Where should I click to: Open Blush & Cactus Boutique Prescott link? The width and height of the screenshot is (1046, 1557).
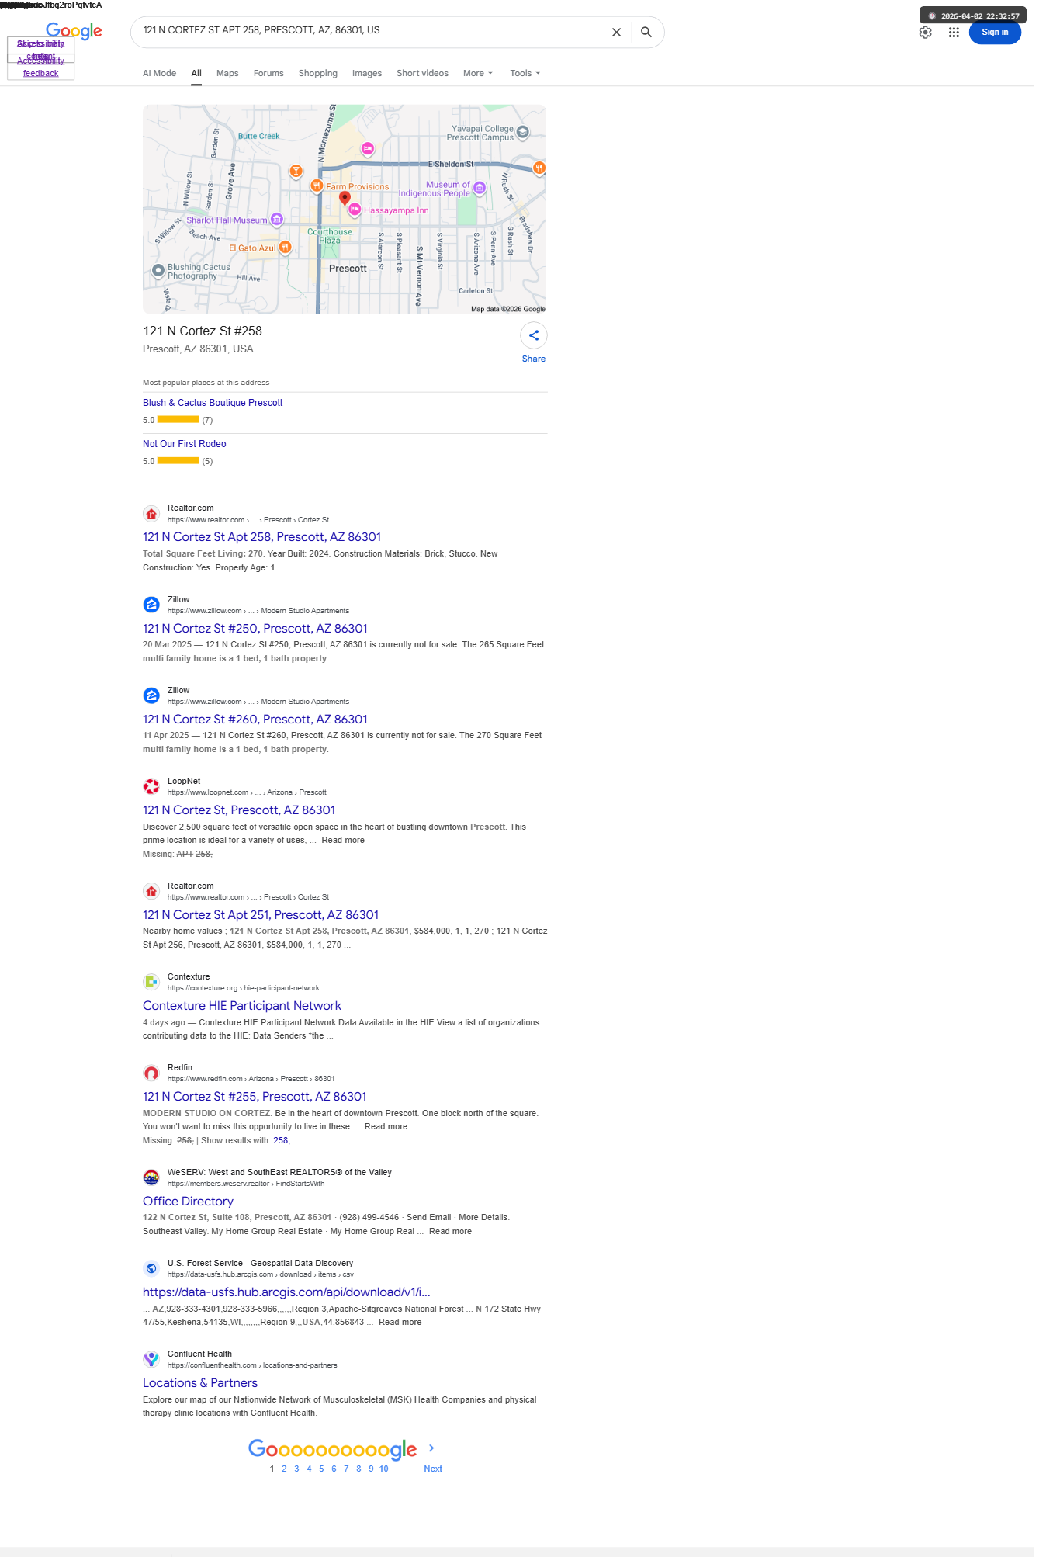point(213,403)
